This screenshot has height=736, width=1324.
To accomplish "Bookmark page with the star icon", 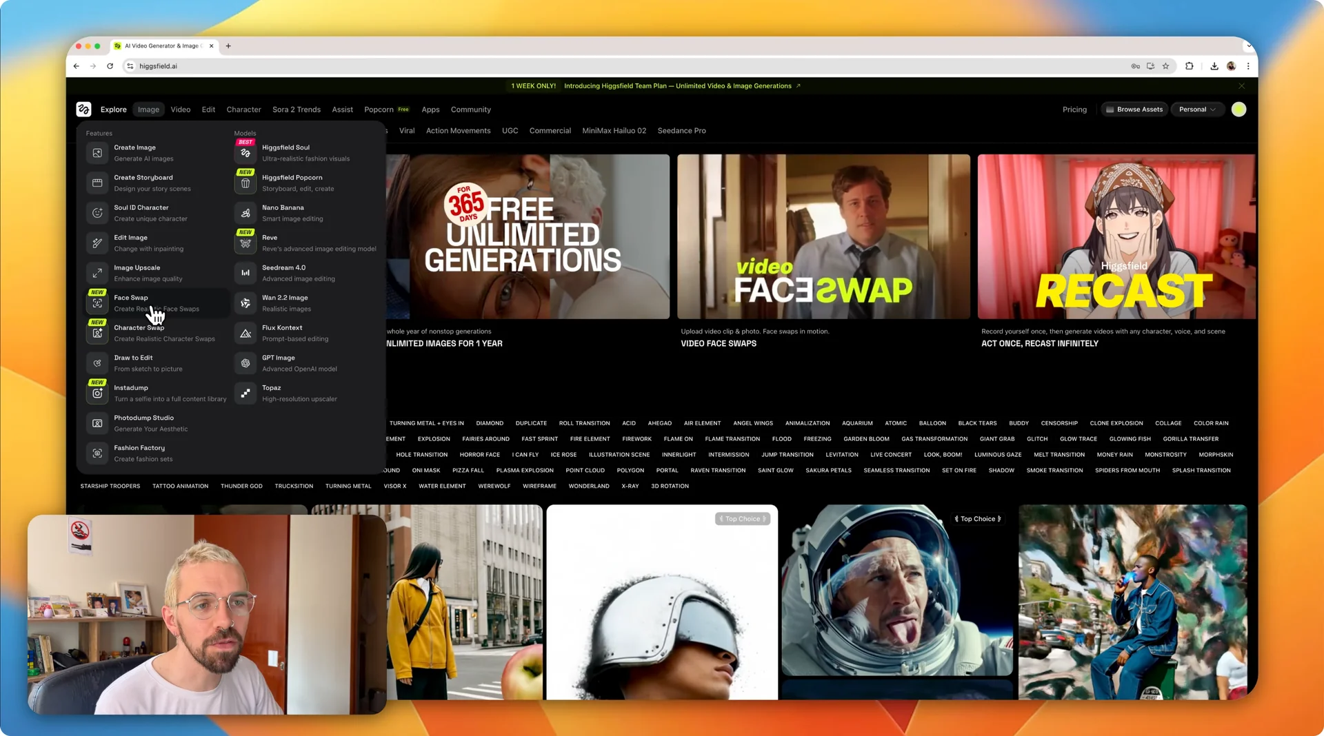I will tap(1165, 66).
